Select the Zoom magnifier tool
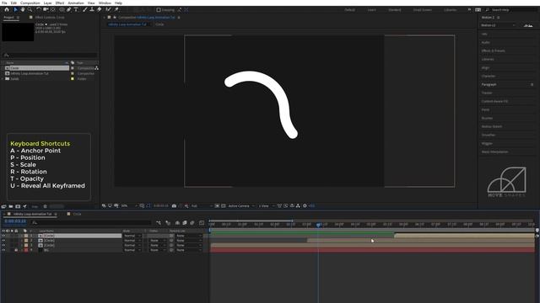Screen dimensions: 540x303 coord(30,9)
